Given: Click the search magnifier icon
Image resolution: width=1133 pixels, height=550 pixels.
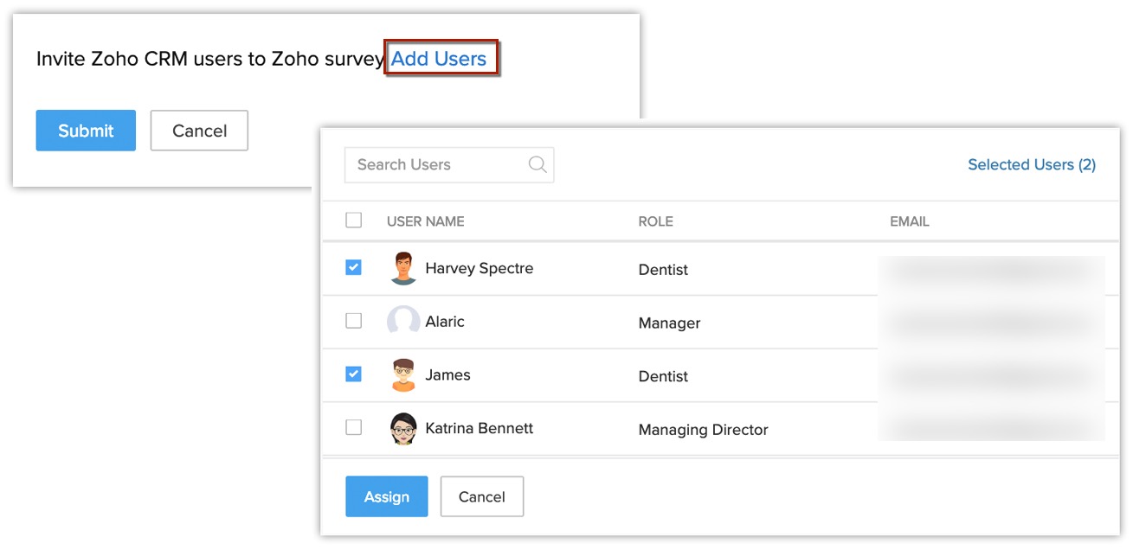Looking at the screenshot, I should tap(538, 164).
